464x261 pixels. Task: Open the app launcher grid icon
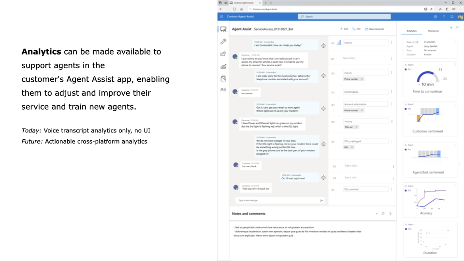click(x=221, y=16)
